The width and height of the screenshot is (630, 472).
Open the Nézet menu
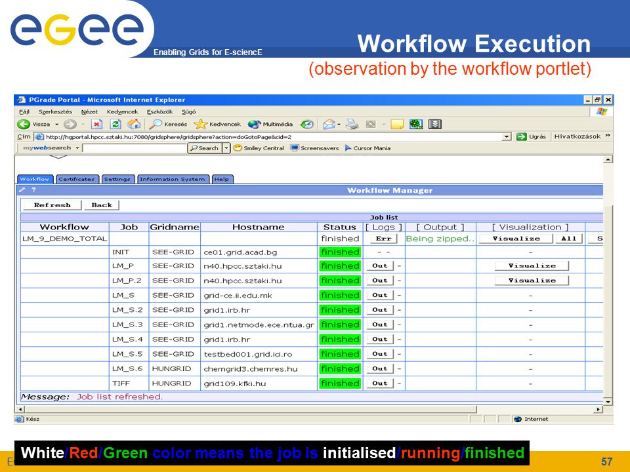pyautogui.click(x=90, y=111)
